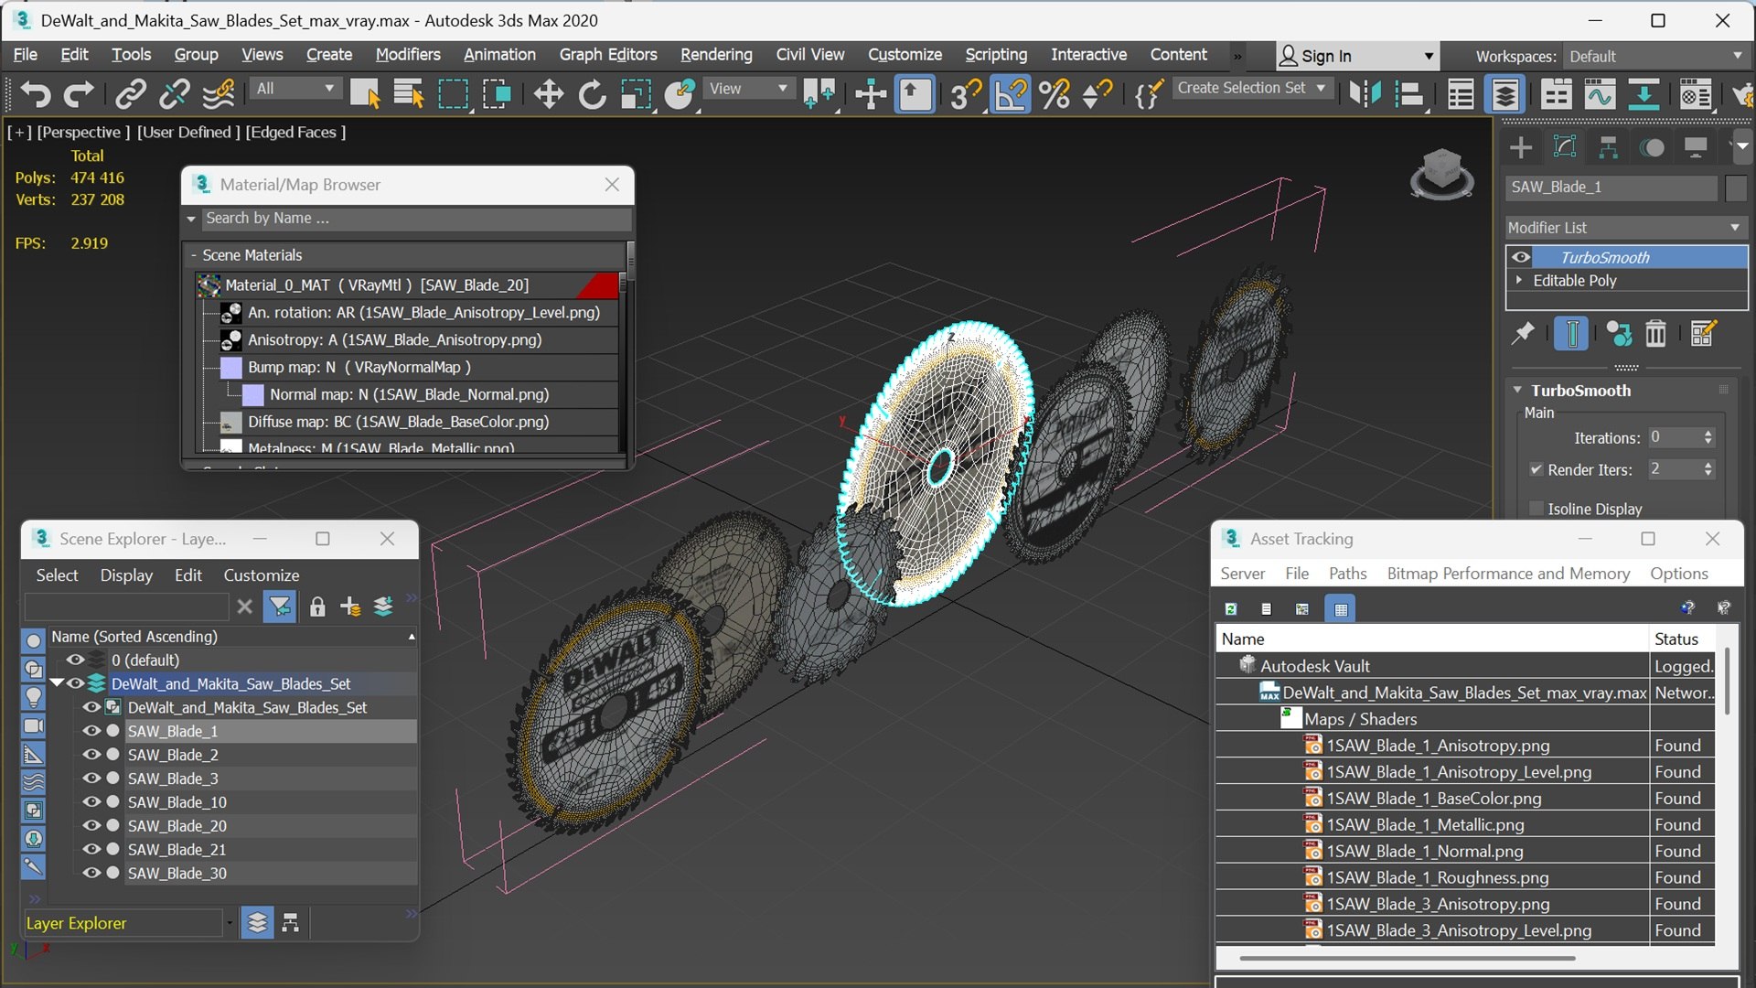
Task: Activate the Select and Move tool
Action: coord(548,93)
